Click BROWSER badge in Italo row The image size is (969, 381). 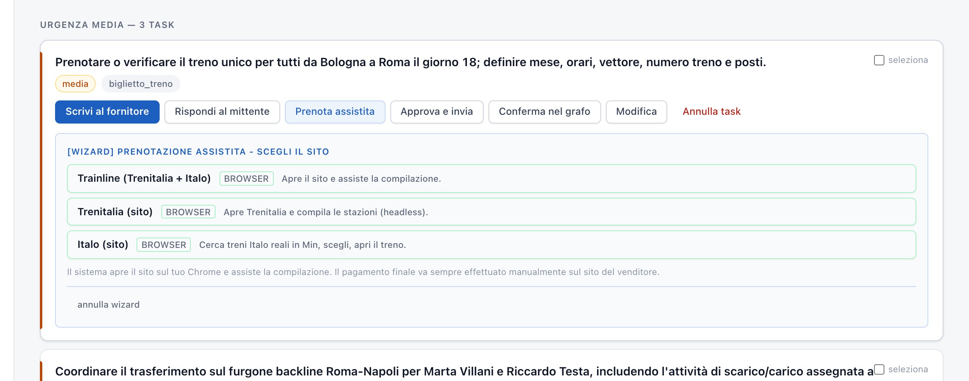click(x=164, y=245)
